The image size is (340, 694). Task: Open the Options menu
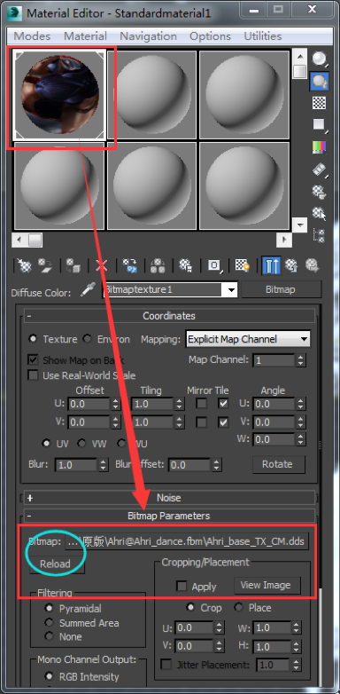tap(210, 35)
